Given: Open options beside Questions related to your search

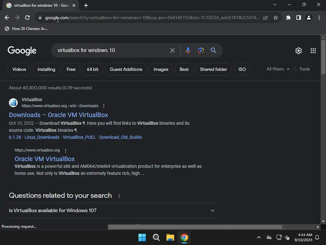Looking at the screenshot, I should 119,196.
